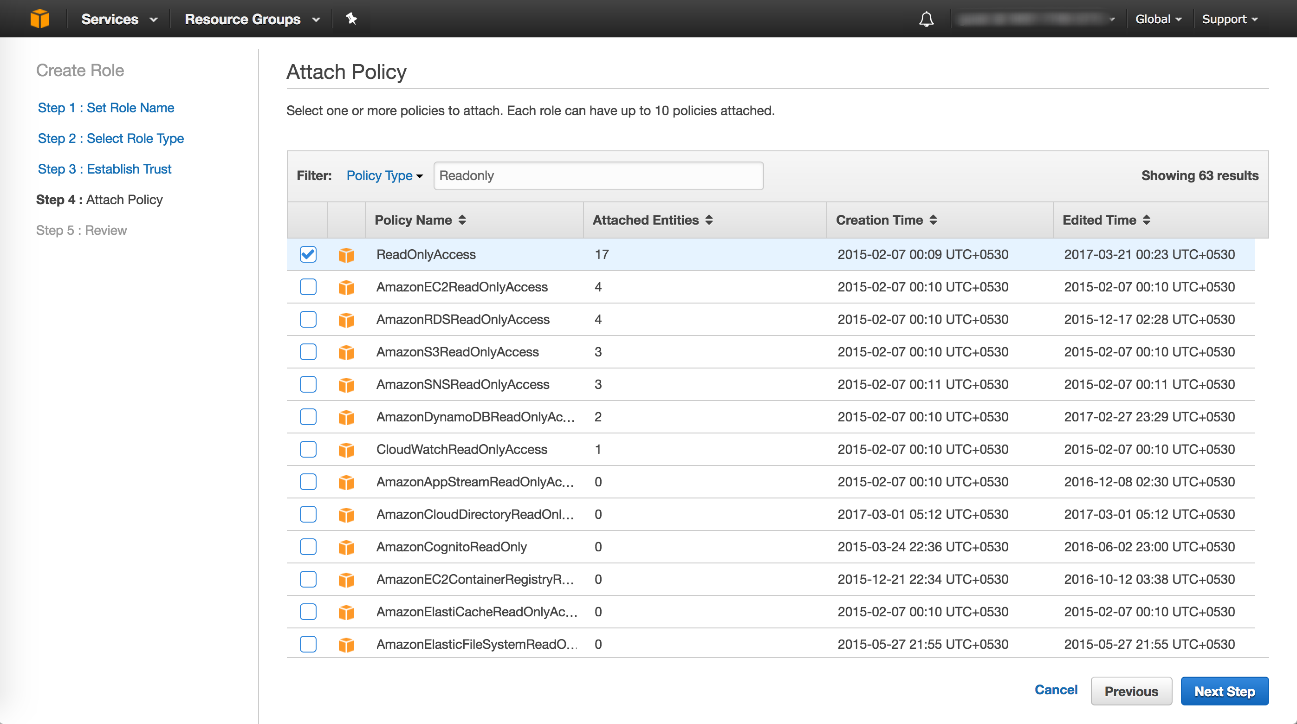Check the CloudWatchReadOnlyAccess checkbox
Screen dimensions: 1297x724
(x=308, y=449)
